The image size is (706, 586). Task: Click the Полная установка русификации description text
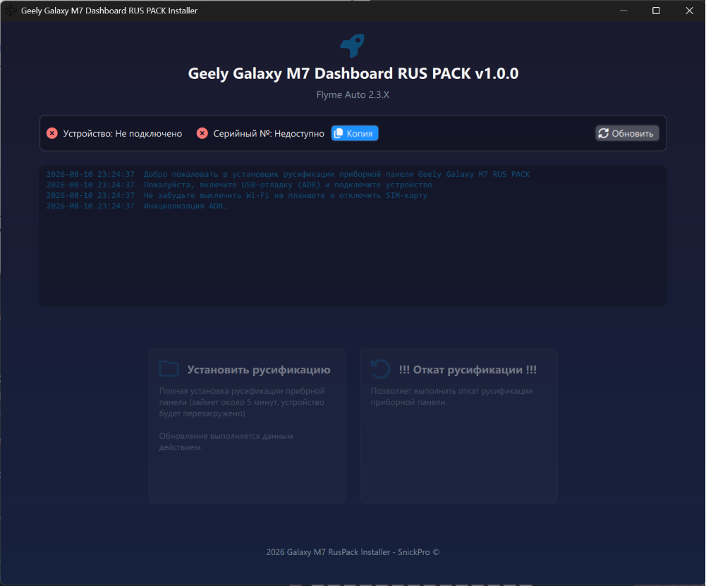coord(242,402)
